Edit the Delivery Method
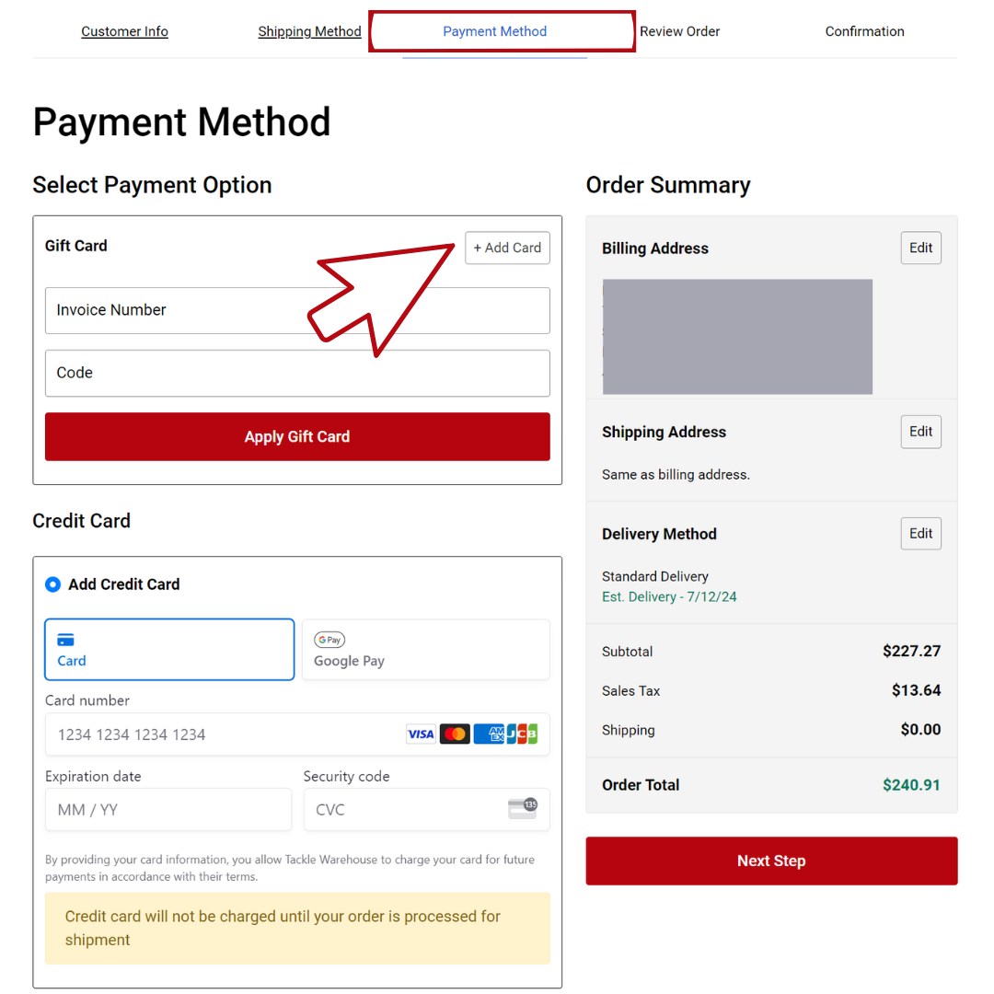 tap(920, 534)
